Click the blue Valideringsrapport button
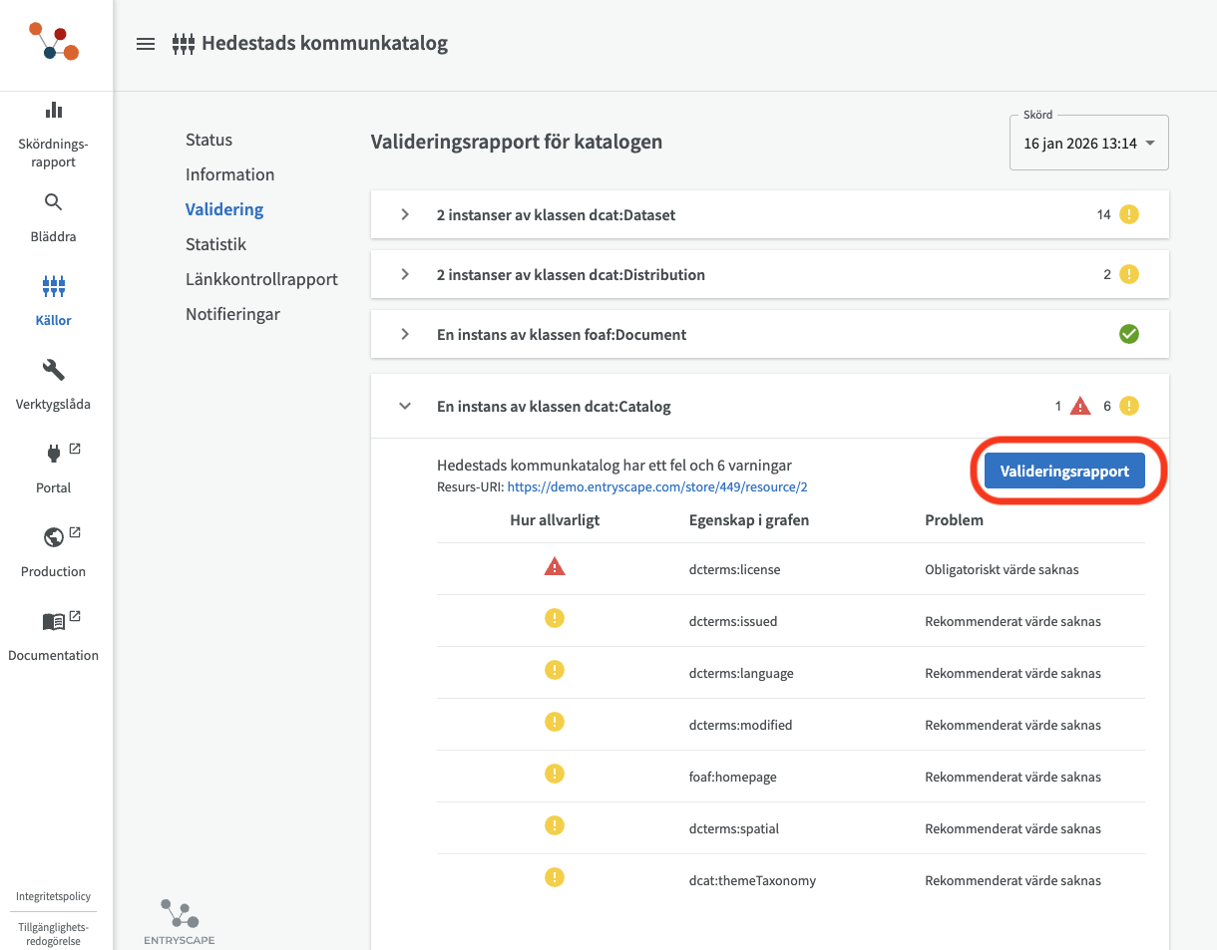 (1064, 472)
